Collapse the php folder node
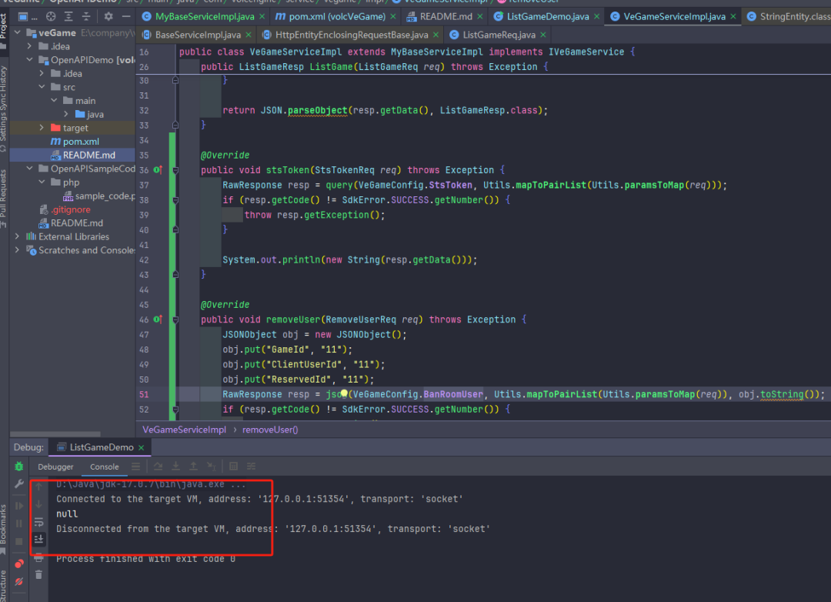Image resolution: width=831 pixels, height=602 pixels. [x=42, y=182]
